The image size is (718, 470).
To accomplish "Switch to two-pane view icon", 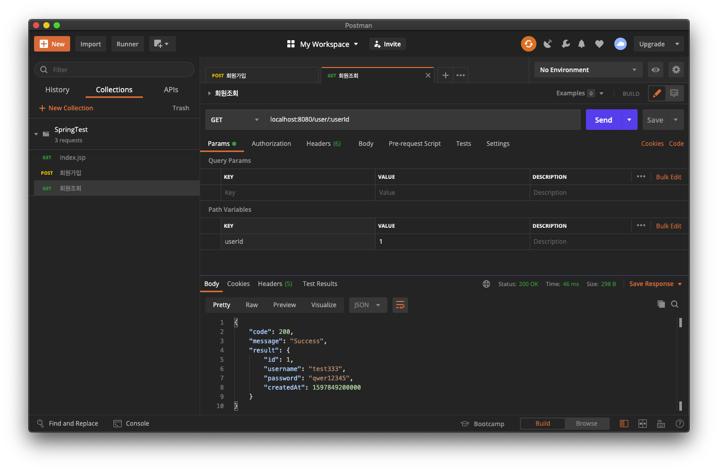I will pyautogui.click(x=643, y=424).
